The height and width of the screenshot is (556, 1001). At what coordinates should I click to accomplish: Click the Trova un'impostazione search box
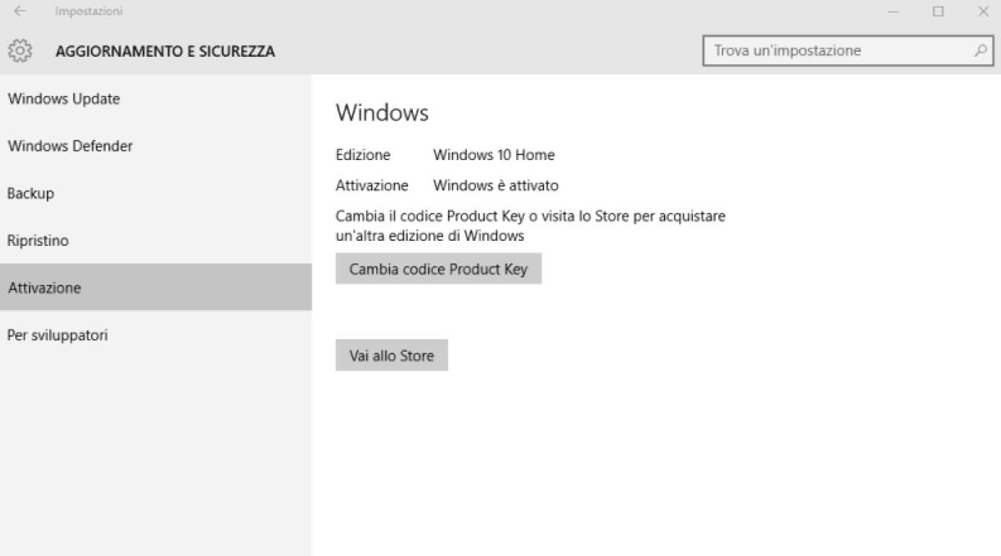coord(834,51)
